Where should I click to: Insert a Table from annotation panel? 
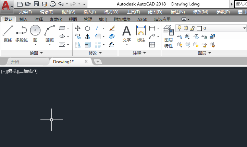point(152,45)
